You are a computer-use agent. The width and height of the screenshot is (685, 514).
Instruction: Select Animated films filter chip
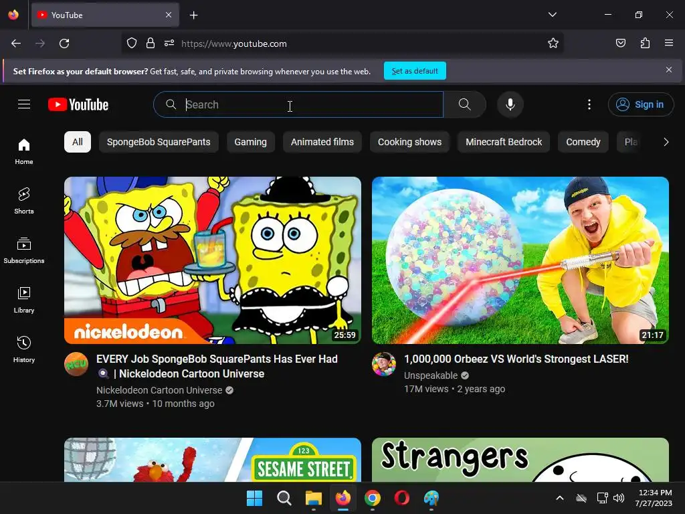(x=322, y=142)
